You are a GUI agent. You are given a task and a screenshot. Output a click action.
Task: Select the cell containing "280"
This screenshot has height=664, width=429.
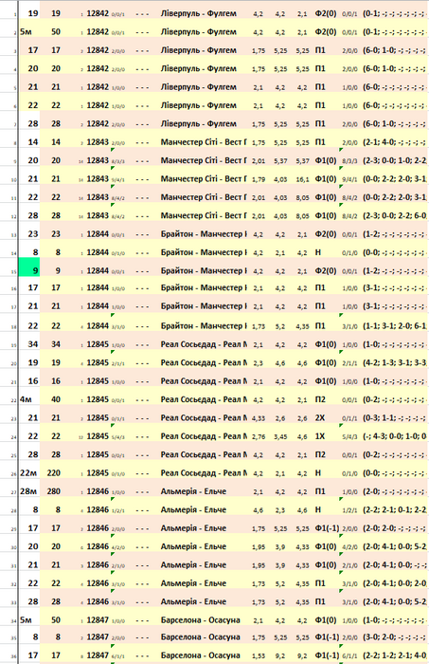tap(56, 491)
